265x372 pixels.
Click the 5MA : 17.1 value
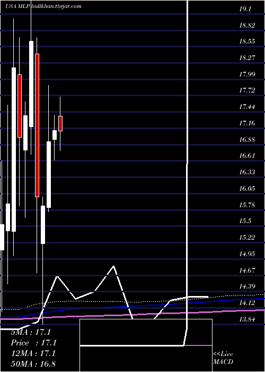[31, 332]
